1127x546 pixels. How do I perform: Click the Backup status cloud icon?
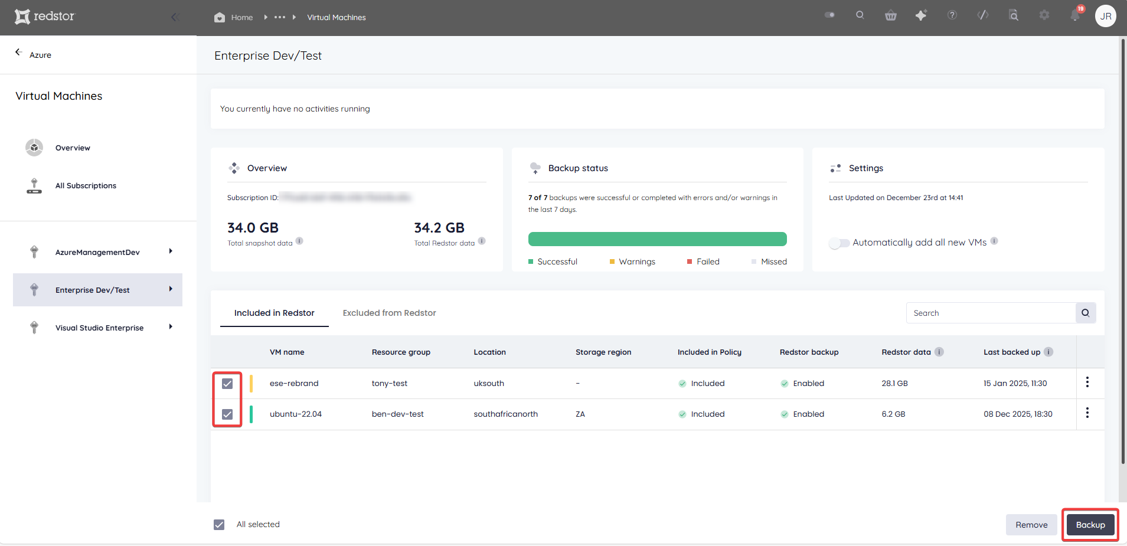pos(535,168)
